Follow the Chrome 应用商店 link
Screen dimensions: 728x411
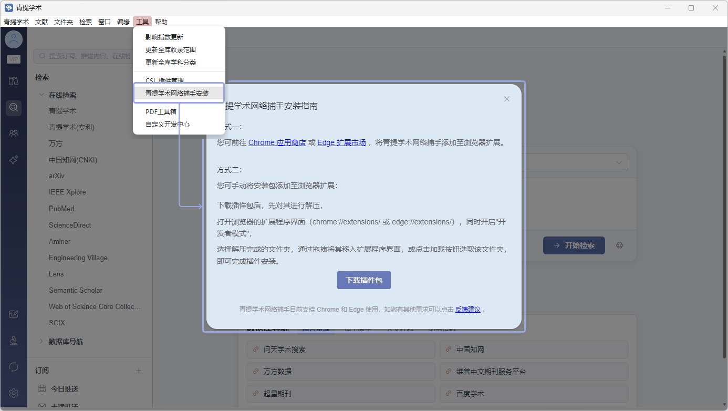click(277, 142)
